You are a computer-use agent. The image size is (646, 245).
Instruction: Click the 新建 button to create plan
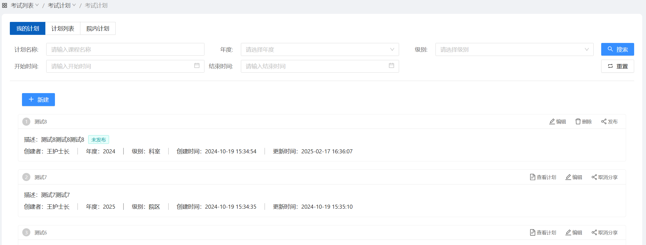(x=38, y=100)
